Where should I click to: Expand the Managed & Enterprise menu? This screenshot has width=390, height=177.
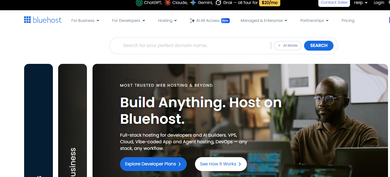click(264, 21)
